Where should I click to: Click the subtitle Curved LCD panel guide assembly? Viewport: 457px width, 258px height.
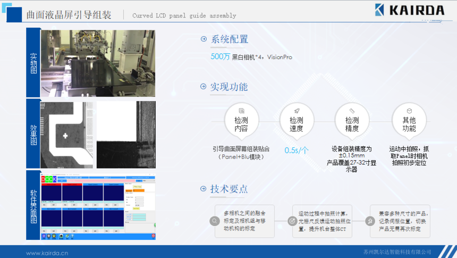coord(184,15)
